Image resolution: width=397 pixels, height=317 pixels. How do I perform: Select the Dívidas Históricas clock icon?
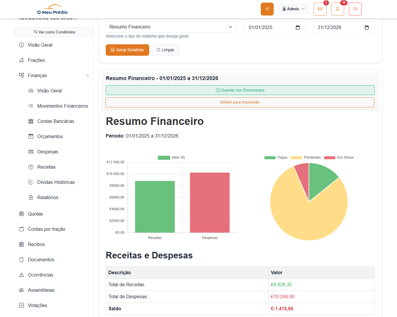pyautogui.click(x=31, y=182)
